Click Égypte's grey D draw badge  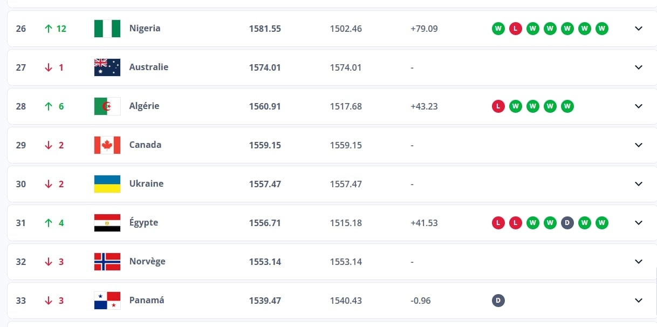[567, 223]
